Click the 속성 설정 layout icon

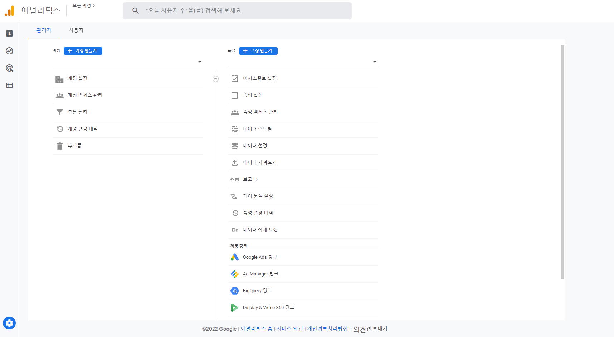click(x=235, y=96)
